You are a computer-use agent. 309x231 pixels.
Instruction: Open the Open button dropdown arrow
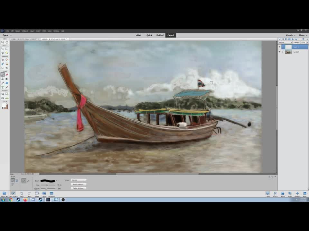point(11,35)
